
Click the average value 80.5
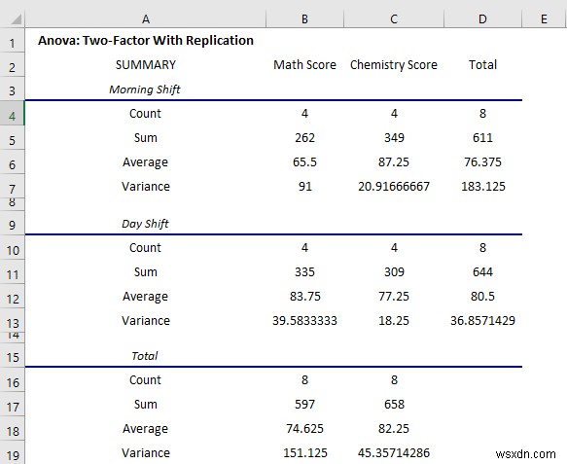[482, 296]
